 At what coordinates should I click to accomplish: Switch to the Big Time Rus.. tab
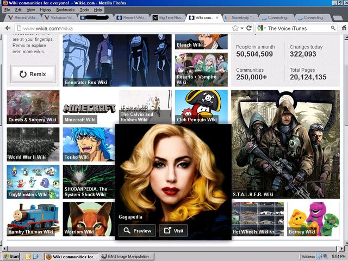pyautogui.click(x=169, y=17)
